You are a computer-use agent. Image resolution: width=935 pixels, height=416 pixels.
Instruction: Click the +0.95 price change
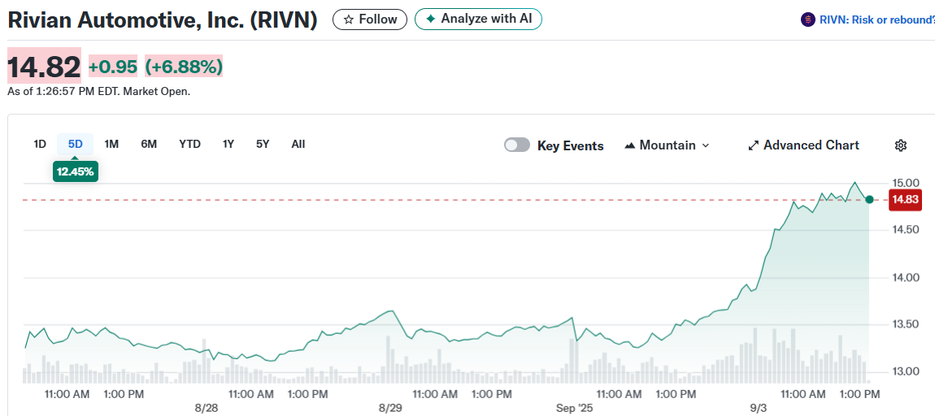tap(113, 66)
